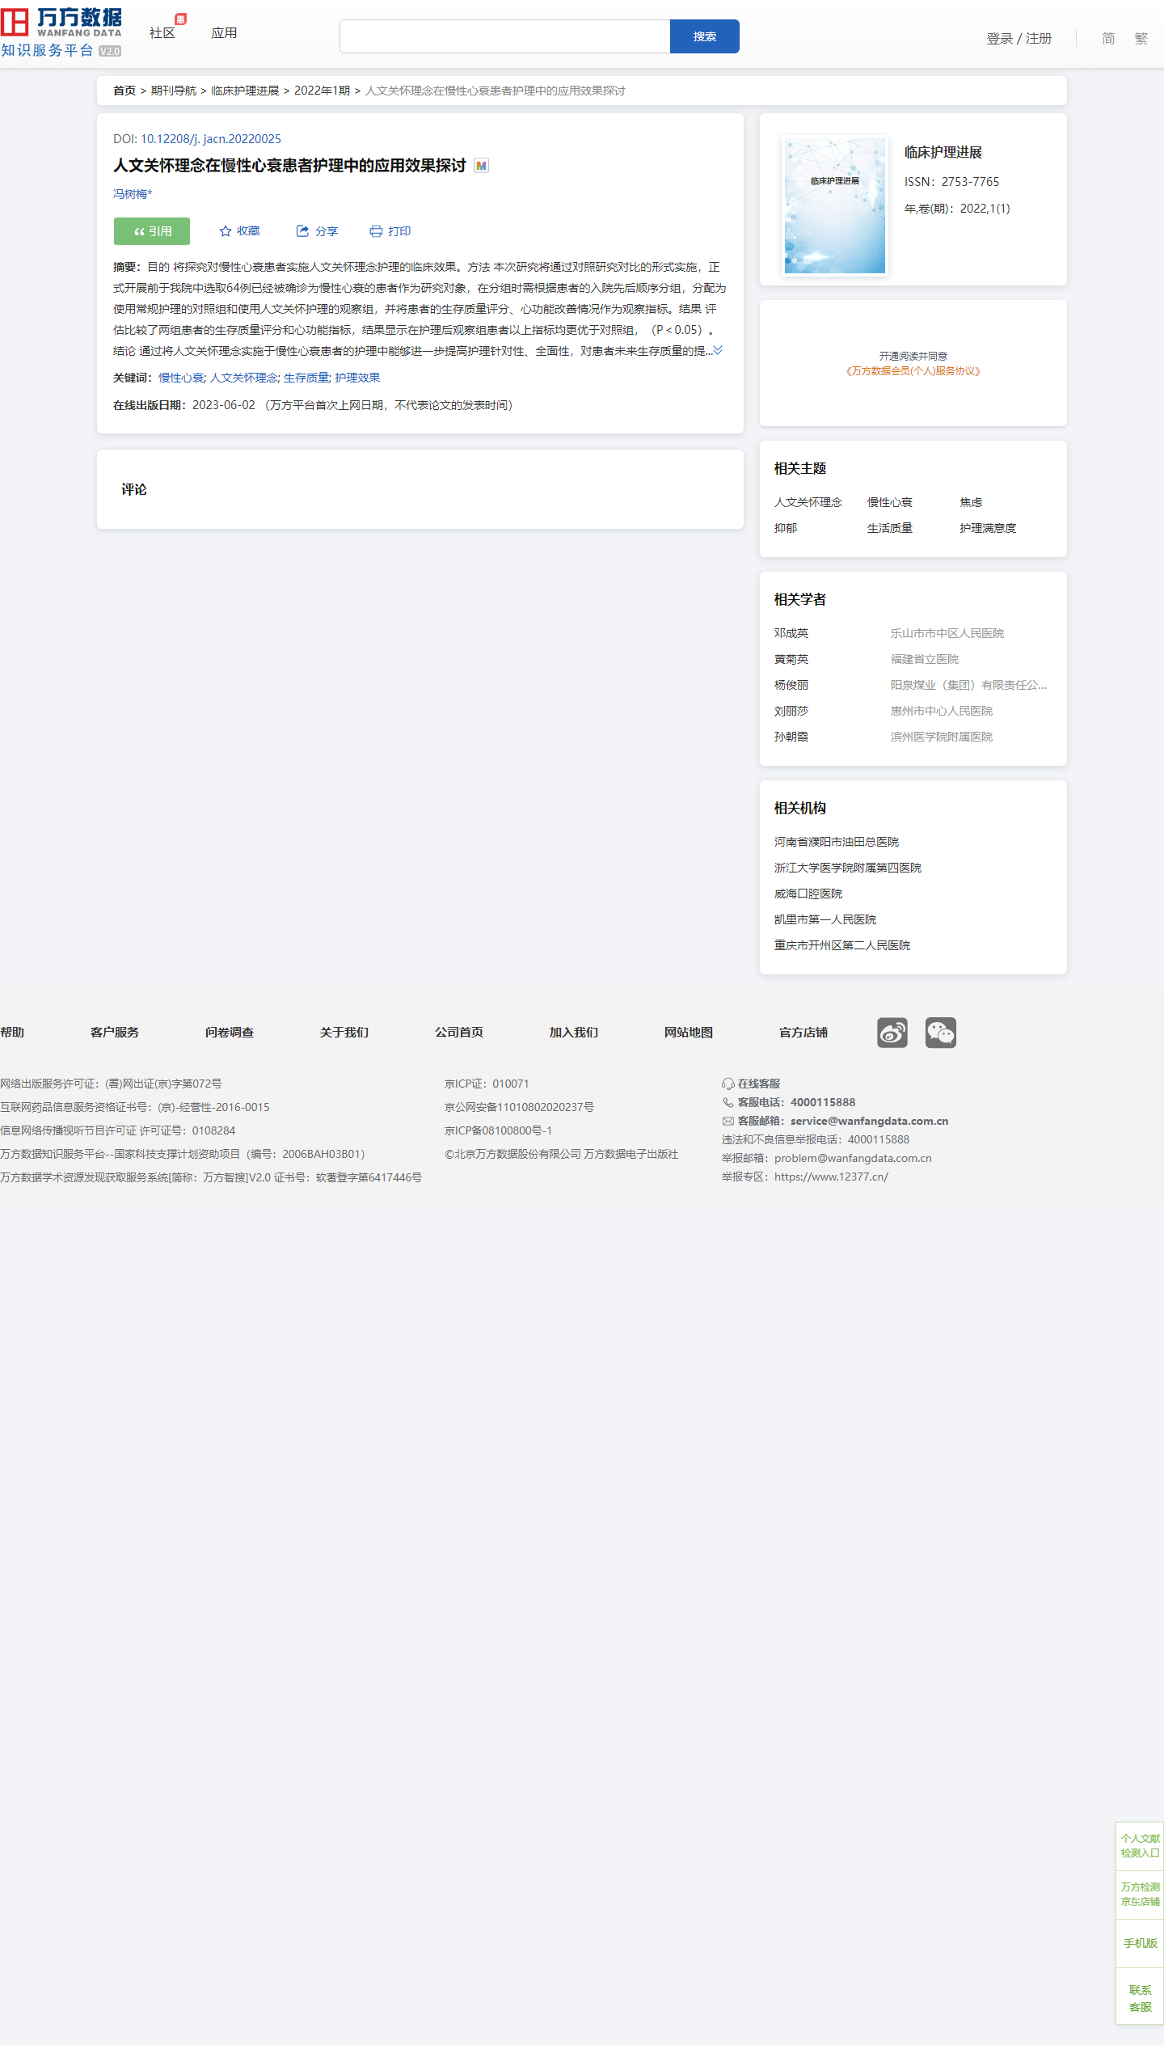
Task: Select keyword 人文关怀理念
Action: tap(244, 378)
